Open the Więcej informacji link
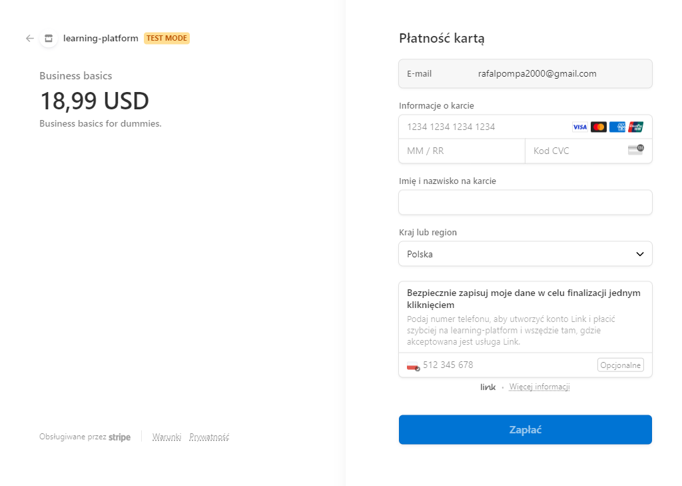Image resolution: width=682 pixels, height=486 pixels. pos(539,387)
